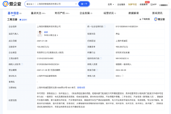Viewport: 171px width, 114px height.
Task: Clear the search box with the X icon
Action: coord(76,4)
